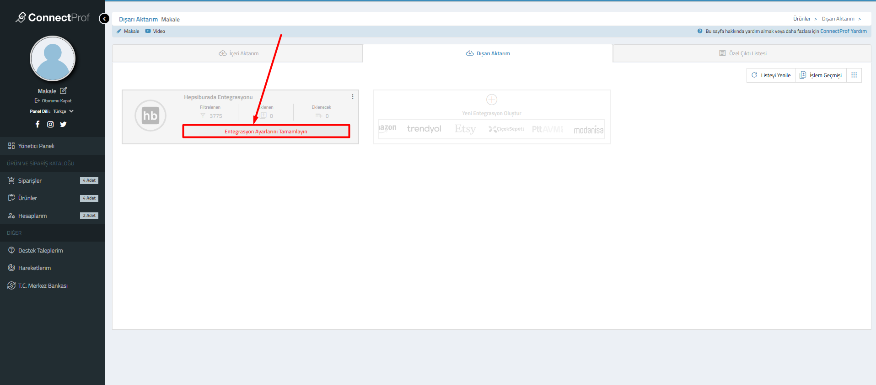
Task: Open the Instagram social icon
Action: click(x=50, y=124)
